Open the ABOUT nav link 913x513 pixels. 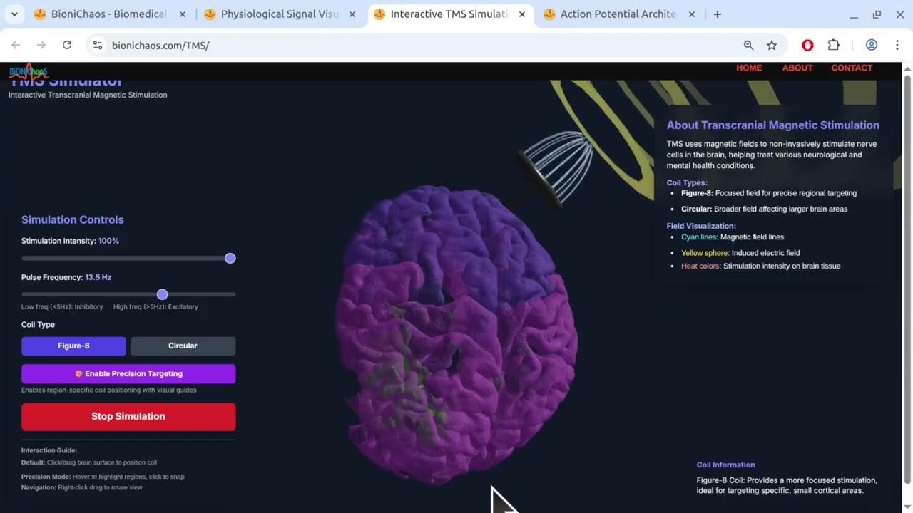[x=797, y=68]
